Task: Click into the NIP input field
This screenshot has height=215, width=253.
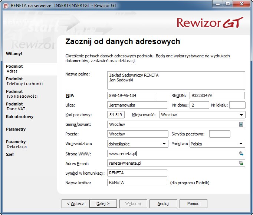Action: (x=131, y=95)
